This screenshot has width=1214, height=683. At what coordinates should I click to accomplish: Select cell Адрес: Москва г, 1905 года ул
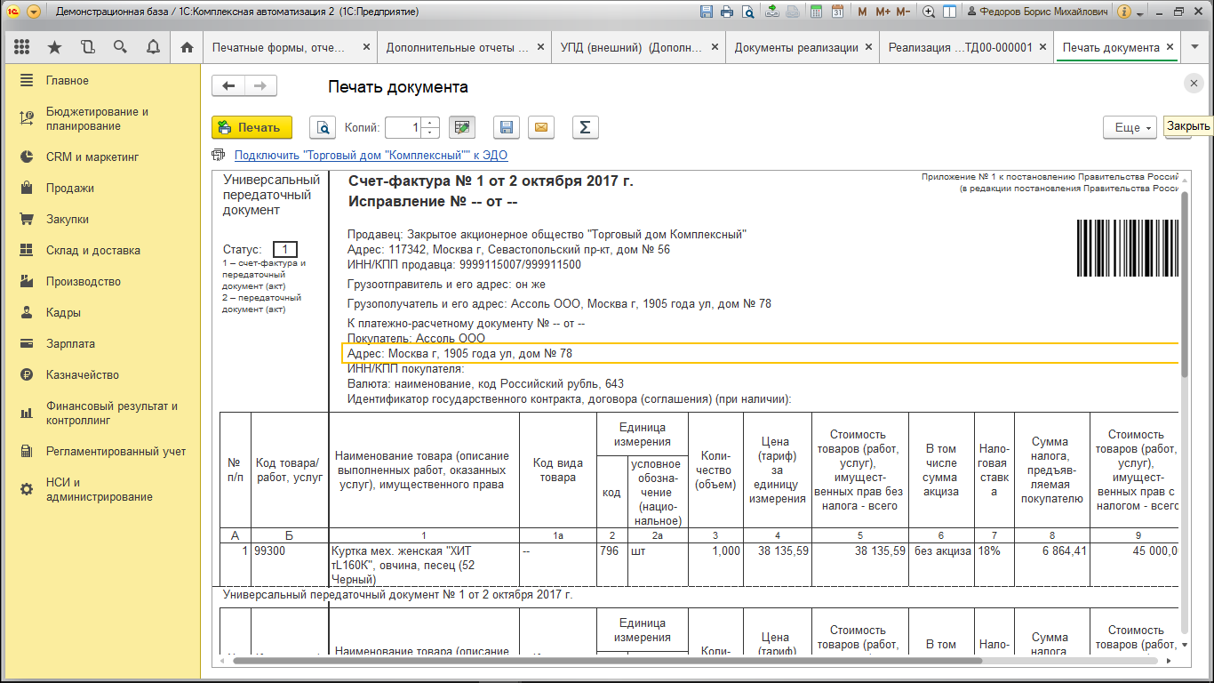pyautogui.click(x=761, y=353)
